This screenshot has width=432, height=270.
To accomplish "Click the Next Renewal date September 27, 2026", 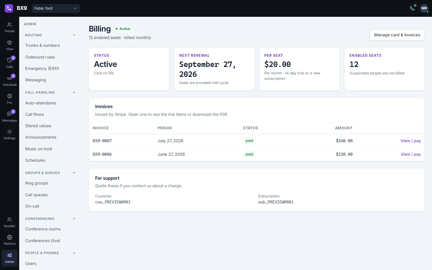I will pyautogui.click(x=207, y=69).
